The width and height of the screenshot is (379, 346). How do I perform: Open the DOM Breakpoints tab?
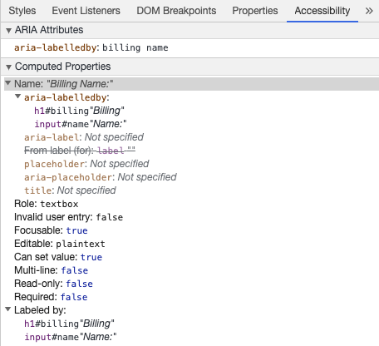(176, 11)
